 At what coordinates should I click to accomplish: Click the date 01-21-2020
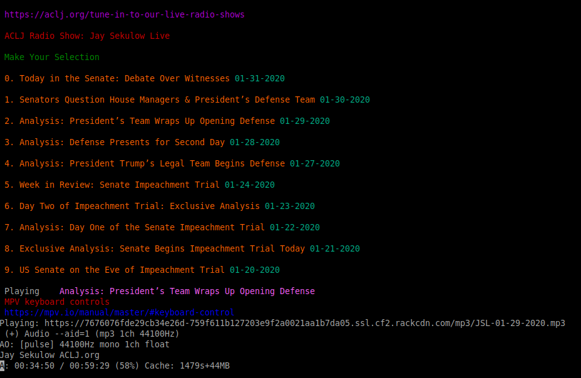tap(335, 249)
